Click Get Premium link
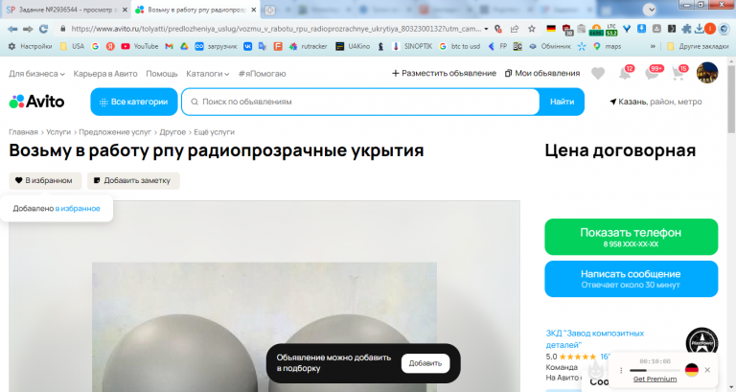 coord(655,379)
